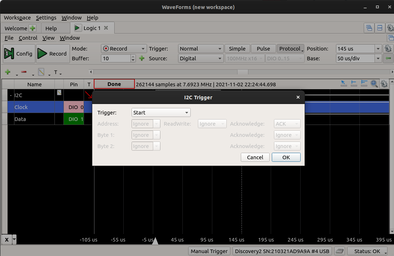Select the cursor measurement arrow icon above the plot
Screen dimensions: 394x256
[x=344, y=83]
